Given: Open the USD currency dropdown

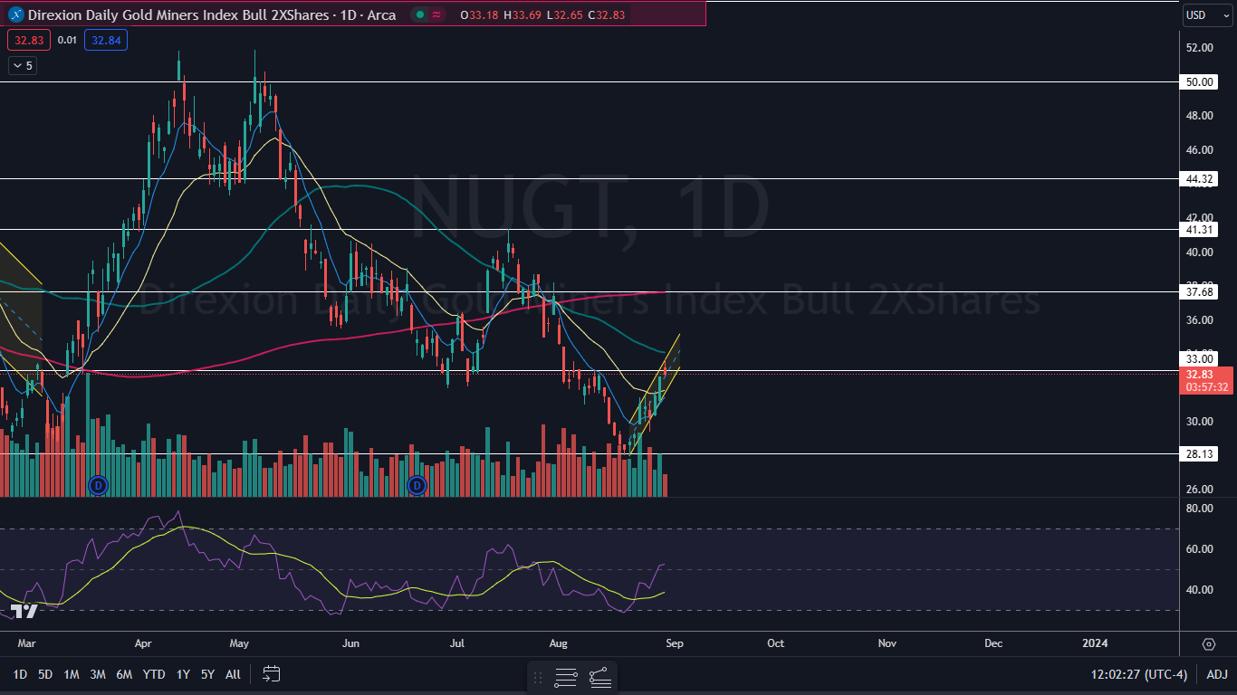Looking at the screenshot, I should pos(1206,15).
